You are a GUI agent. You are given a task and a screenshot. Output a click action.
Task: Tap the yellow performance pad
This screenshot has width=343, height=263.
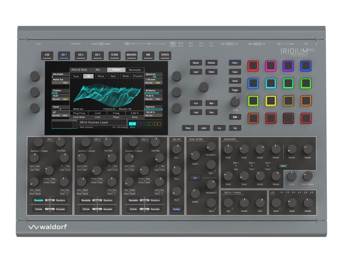click(270, 101)
